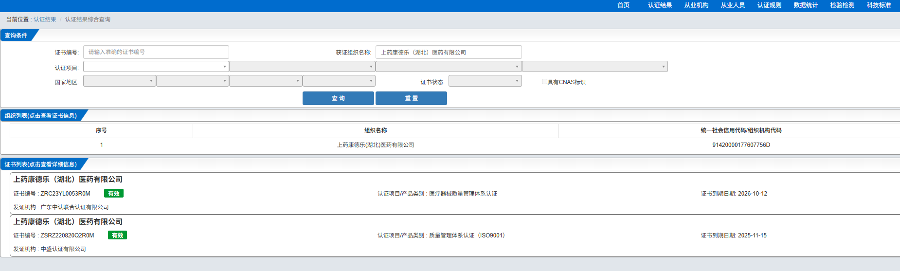The height and width of the screenshot is (271, 900).
Task: Click second certificate card company title
Action: 68,221
